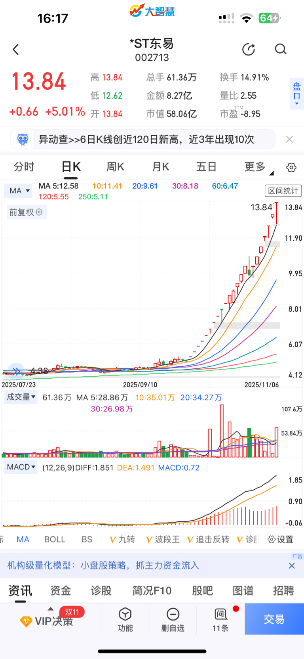Tap the owl mascot icon

[23, 139]
